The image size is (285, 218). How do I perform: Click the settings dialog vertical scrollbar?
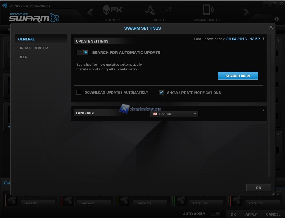[x=269, y=105]
